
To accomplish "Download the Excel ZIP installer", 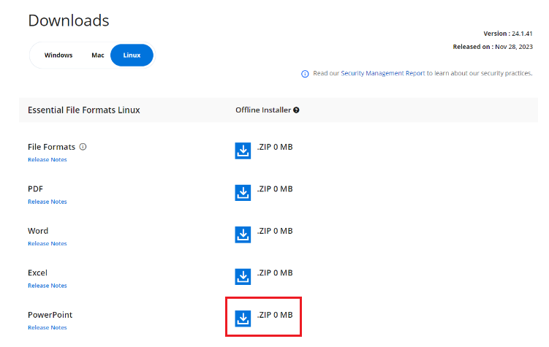I will [243, 276].
